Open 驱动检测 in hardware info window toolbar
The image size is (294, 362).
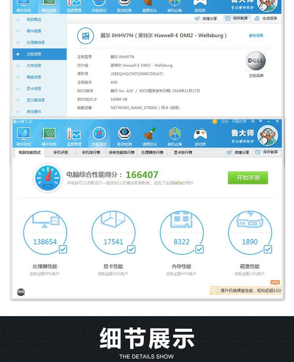[124, 6]
